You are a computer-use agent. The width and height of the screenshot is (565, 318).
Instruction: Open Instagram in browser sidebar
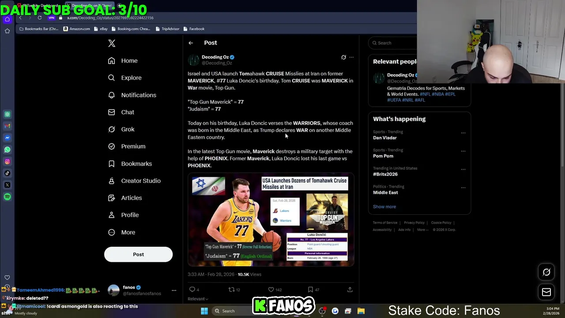(7, 162)
